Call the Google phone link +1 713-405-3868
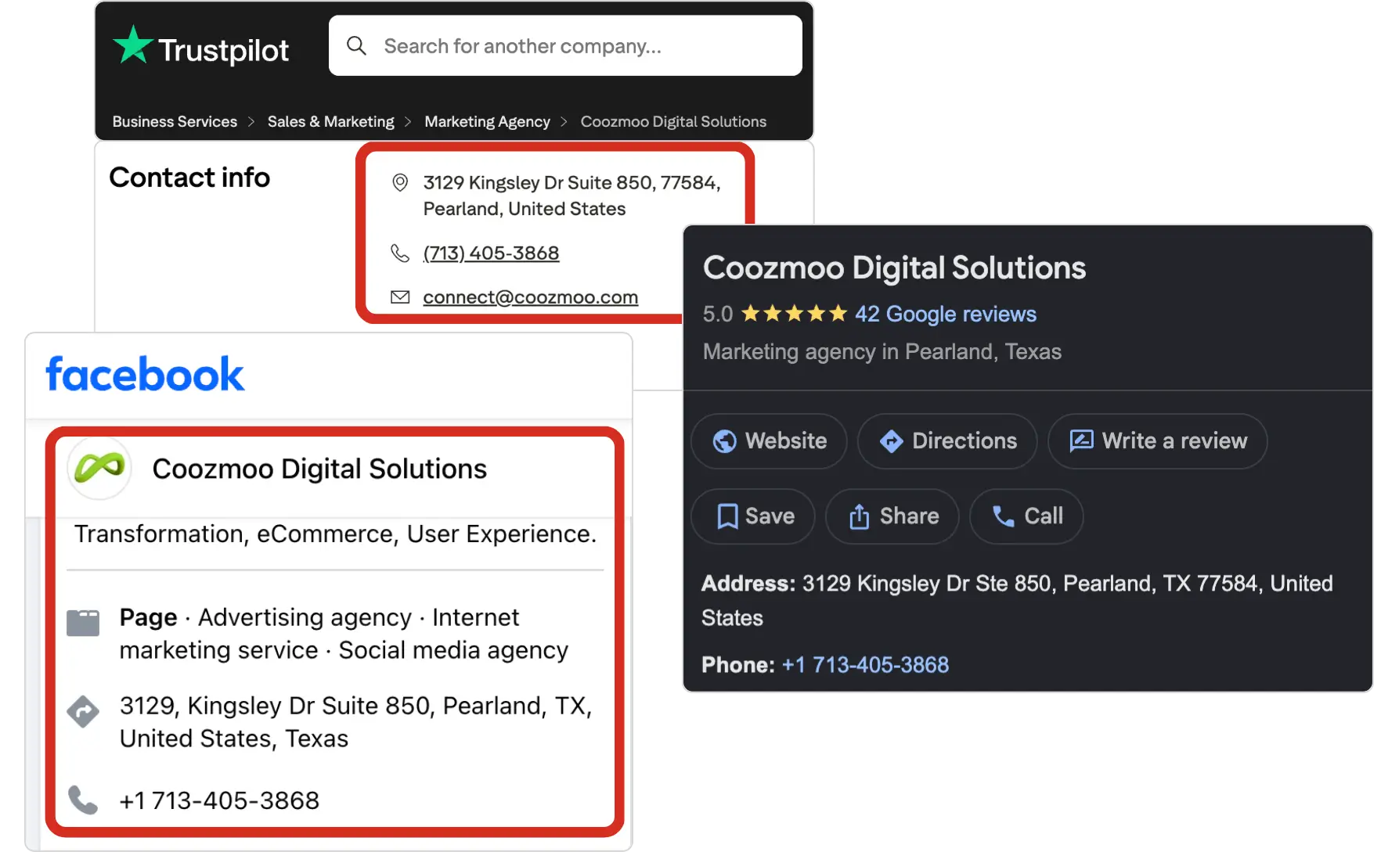The height and width of the screenshot is (852, 1399). (x=865, y=664)
